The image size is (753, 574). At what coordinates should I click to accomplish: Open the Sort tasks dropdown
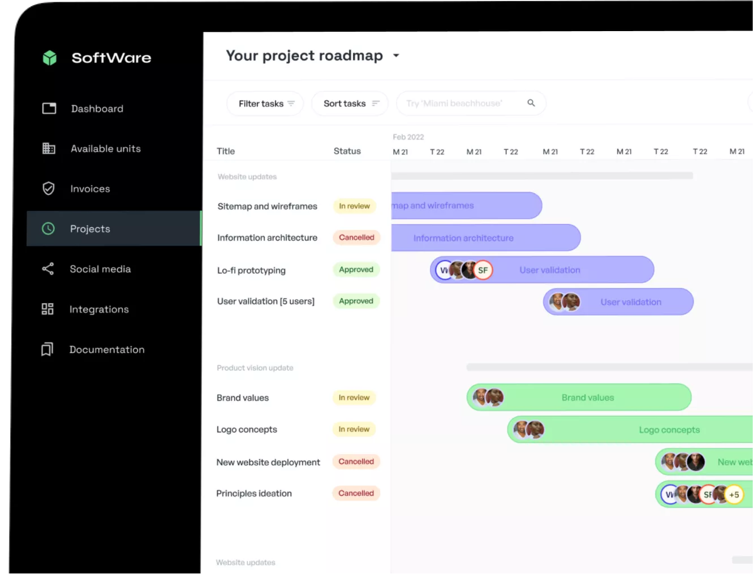point(350,103)
